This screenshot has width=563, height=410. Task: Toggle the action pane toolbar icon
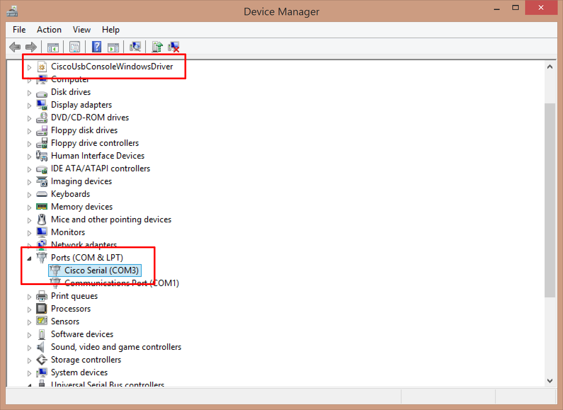[113, 47]
